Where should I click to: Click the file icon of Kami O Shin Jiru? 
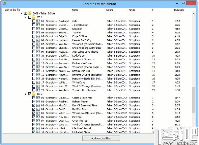38,71
